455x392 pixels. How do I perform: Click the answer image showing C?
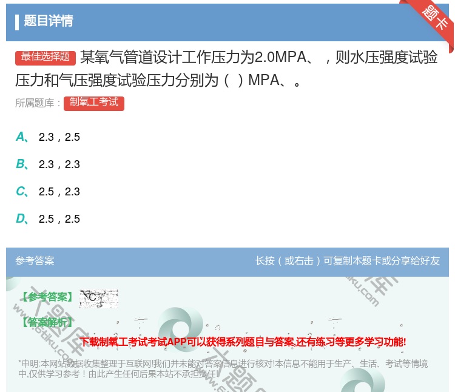coord(99,299)
